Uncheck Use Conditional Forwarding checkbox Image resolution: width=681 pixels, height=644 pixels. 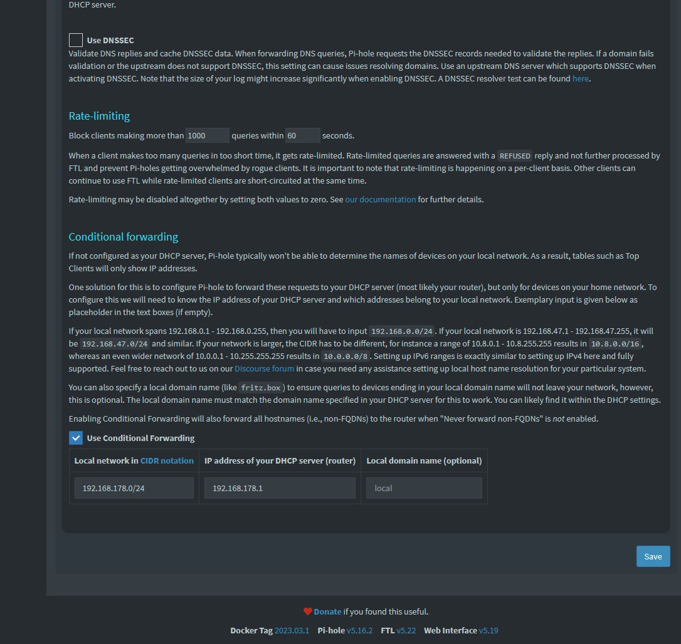pos(76,438)
